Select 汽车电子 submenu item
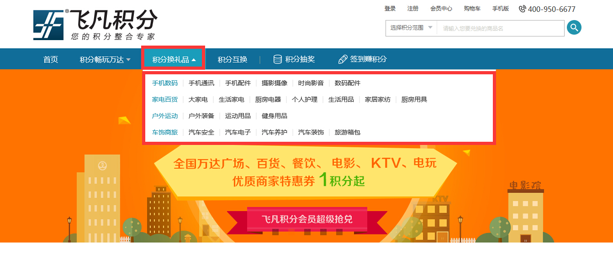This screenshot has width=613, height=253. pyautogui.click(x=238, y=132)
